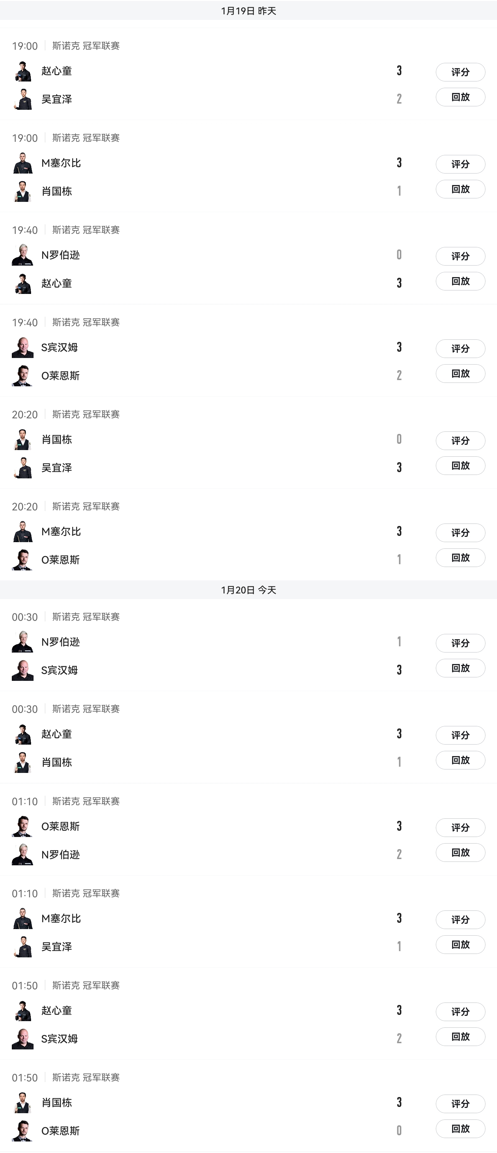Click N罗伯逊's avatar in the 19:40 match
The image size is (497, 1153).
[x=23, y=255]
